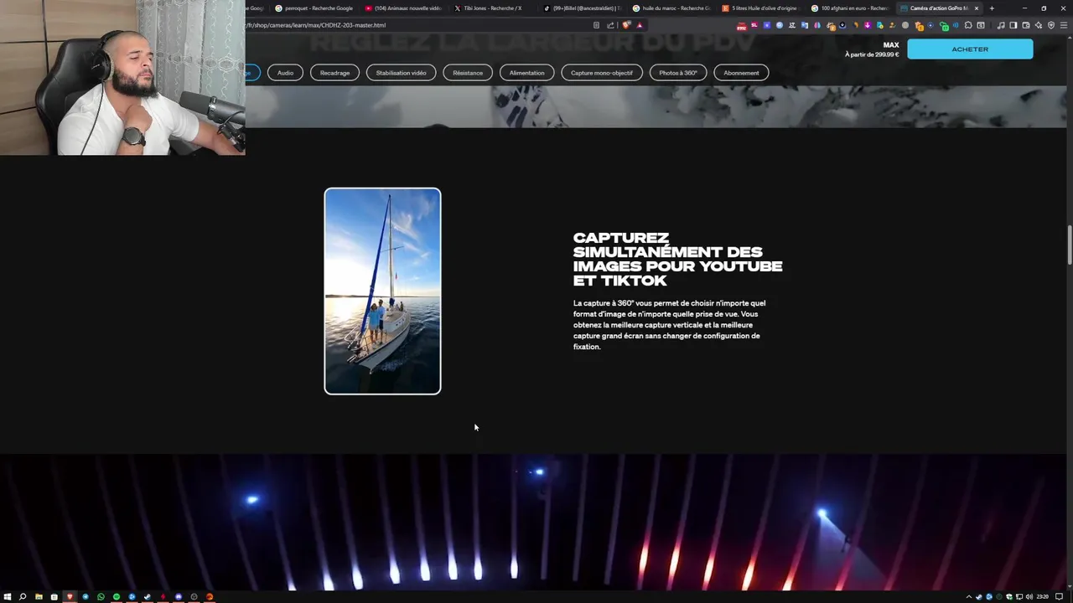Open Steam from the taskbar
Viewport: 1073px width, 603px height.
148,597
